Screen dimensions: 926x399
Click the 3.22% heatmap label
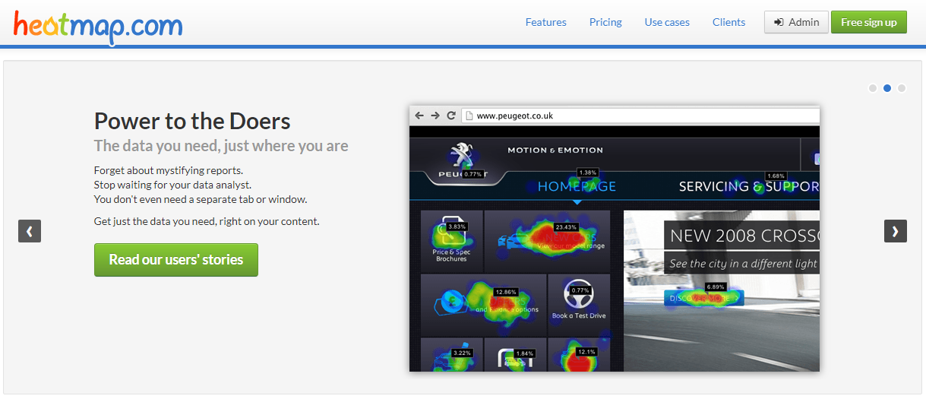(x=462, y=353)
